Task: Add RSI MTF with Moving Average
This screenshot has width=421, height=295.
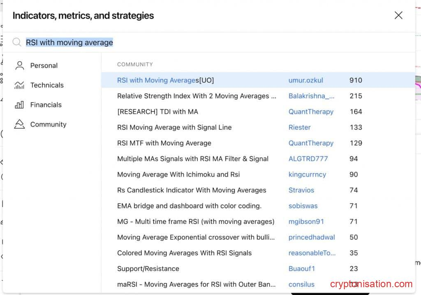Action: (164, 143)
